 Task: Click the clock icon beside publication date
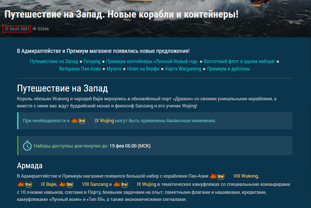click(x=7, y=29)
